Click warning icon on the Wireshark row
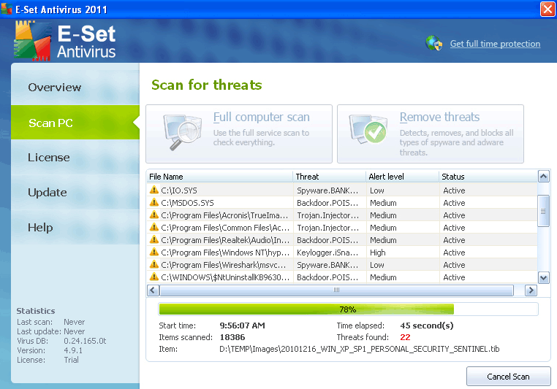The image size is (557, 389). 154,265
